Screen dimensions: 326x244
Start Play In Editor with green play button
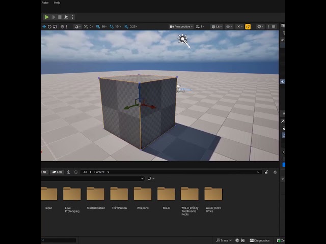[47, 17]
